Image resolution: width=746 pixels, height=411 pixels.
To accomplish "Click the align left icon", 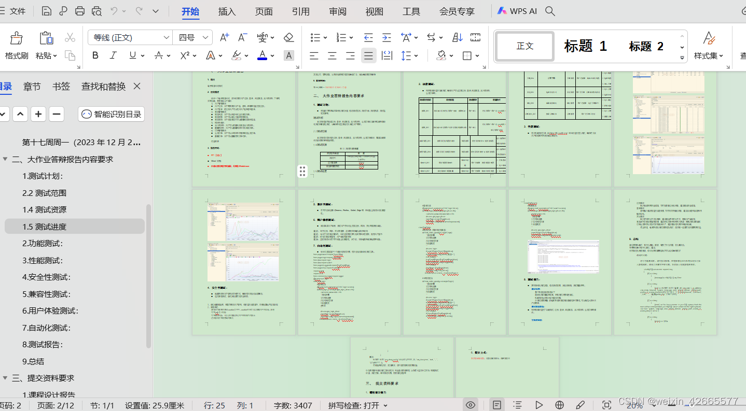I will pos(314,55).
